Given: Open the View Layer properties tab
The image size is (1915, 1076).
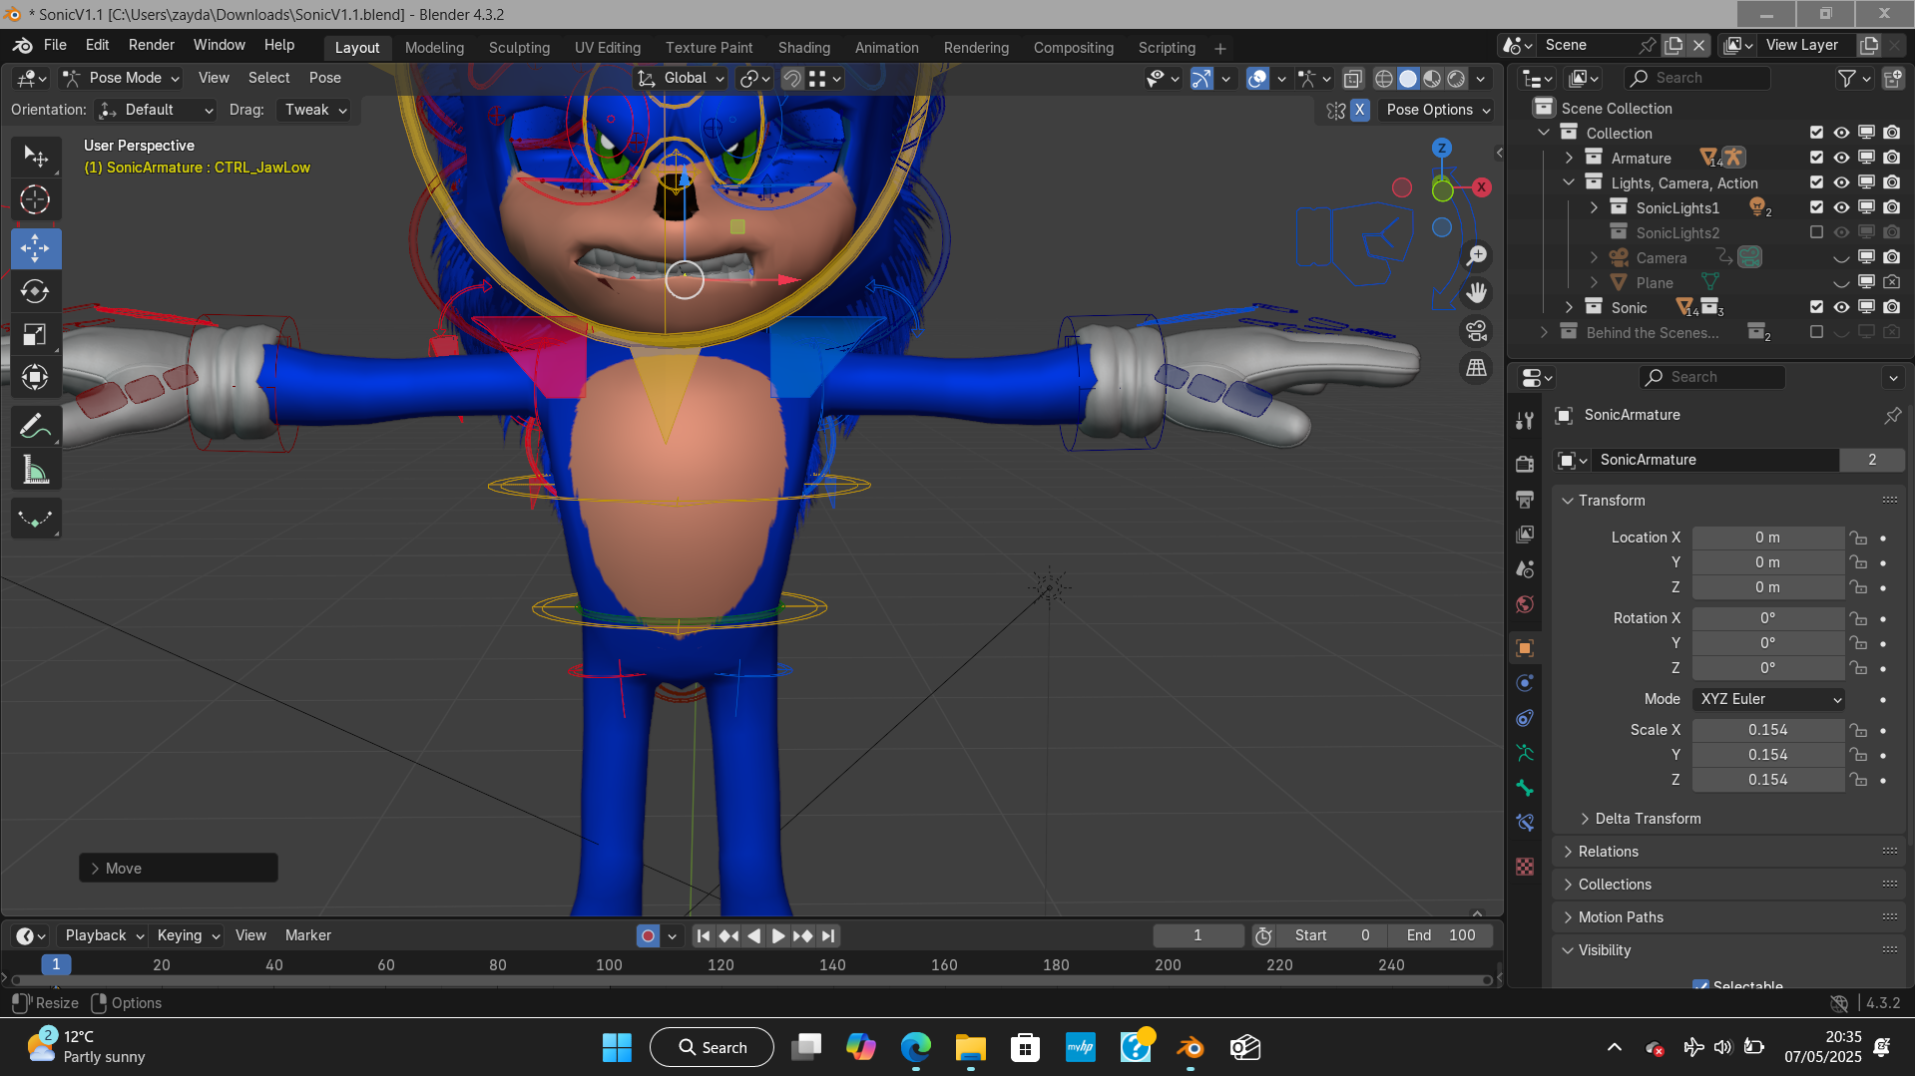Looking at the screenshot, I should coord(1525,535).
